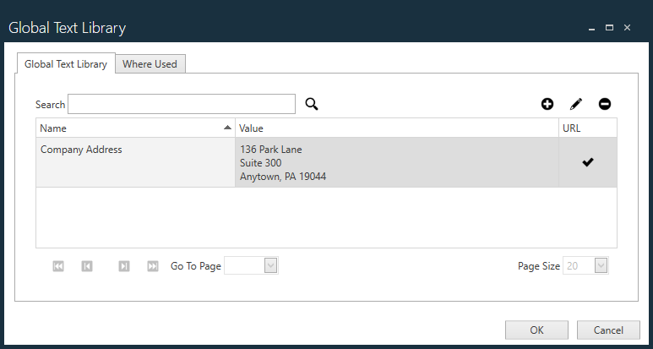Image resolution: width=653 pixels, height=349 pixels.
Task: Go to the next page
Action: click(x=124, y=266)
